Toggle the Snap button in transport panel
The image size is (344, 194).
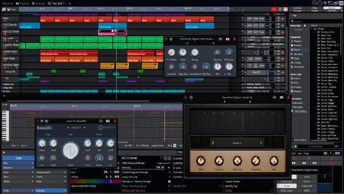(286, 186)
